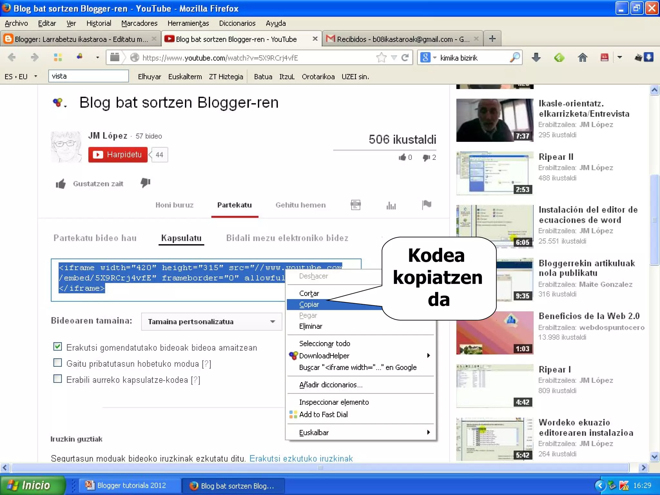Viewport: 660px width, 495px height.
Task: Open the Herramientas menu
Action: coord(188,23)
